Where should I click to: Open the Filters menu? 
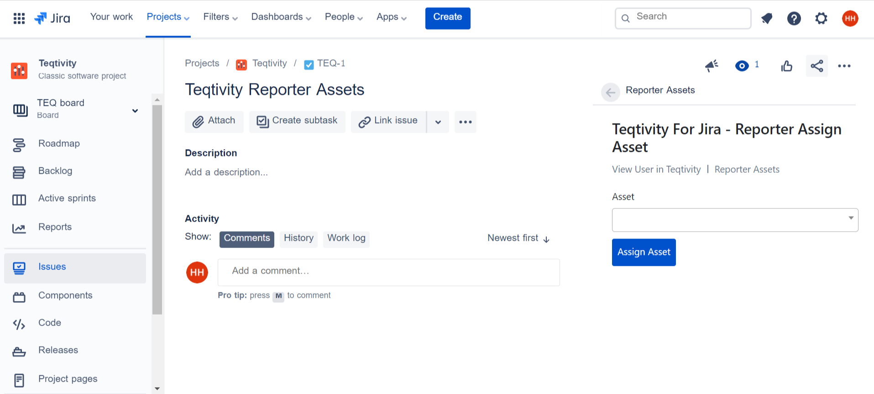220,17
